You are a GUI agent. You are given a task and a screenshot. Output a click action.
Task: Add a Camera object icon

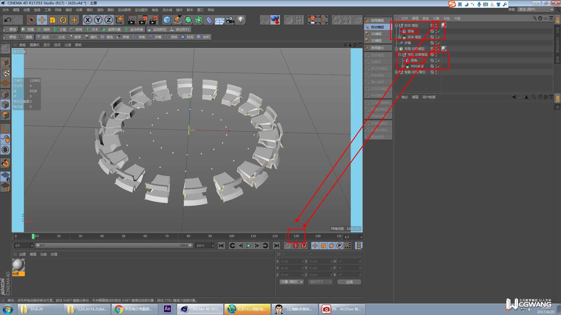click(230, 20)
